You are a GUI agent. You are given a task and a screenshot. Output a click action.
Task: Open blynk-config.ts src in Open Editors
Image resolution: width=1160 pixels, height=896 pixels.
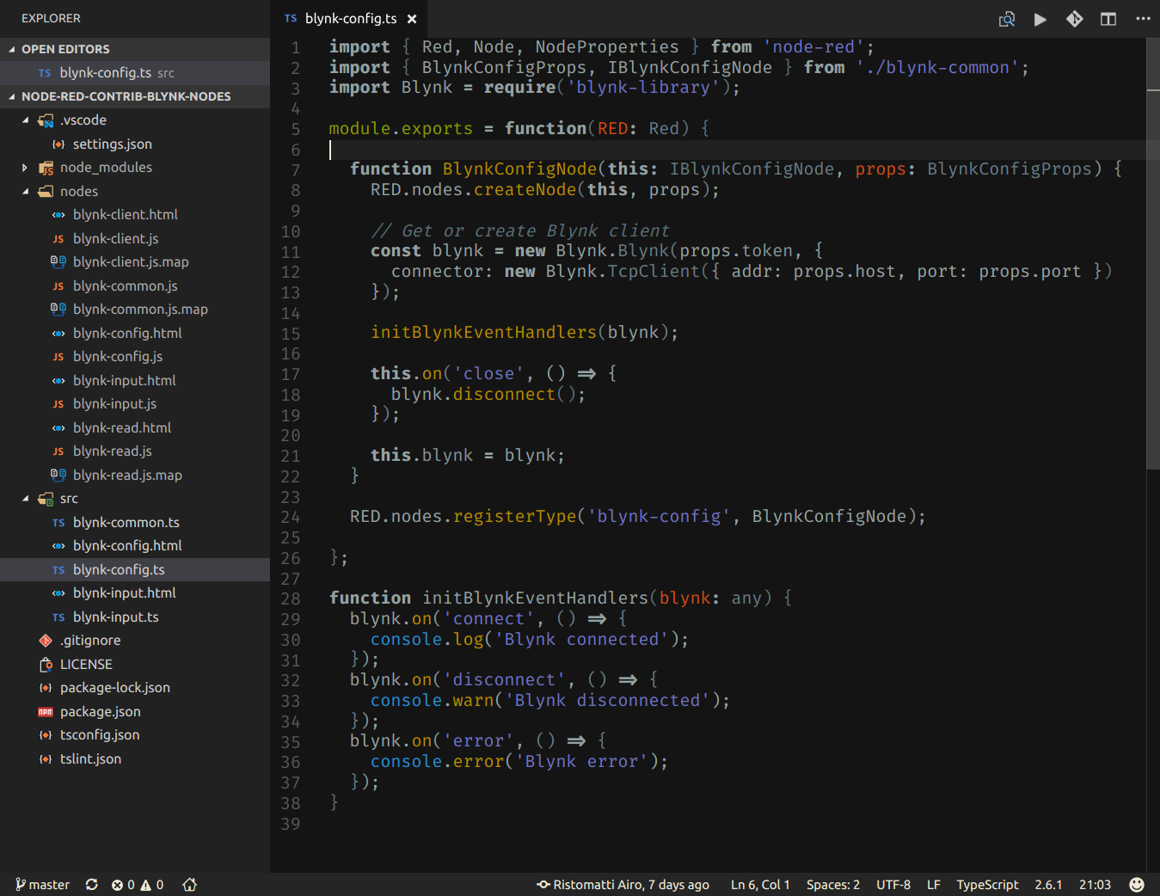135,73
